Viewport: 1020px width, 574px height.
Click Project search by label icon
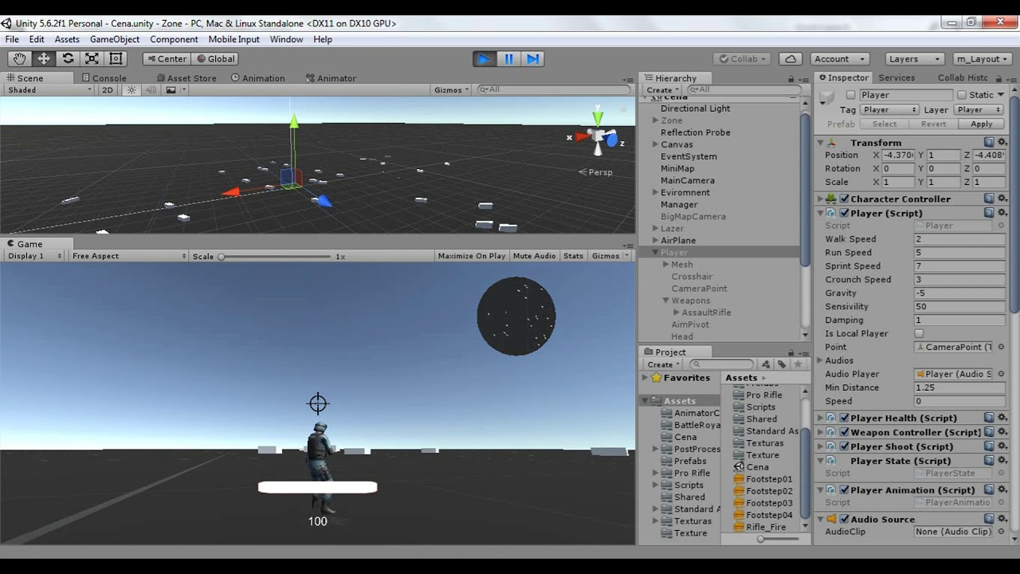pyautogui.click(x=782, y=364)
